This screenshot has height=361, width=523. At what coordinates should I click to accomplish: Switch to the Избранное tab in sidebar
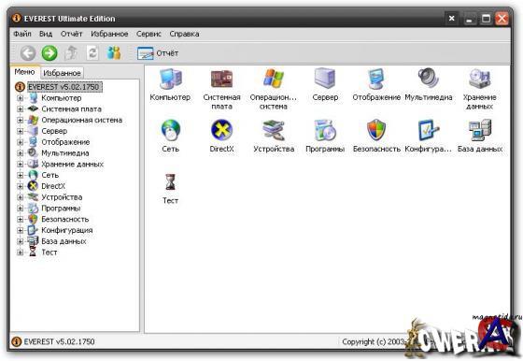coord(62,73)
